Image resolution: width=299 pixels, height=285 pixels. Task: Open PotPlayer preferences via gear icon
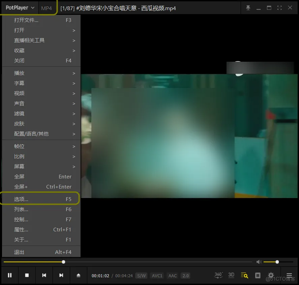271,275
